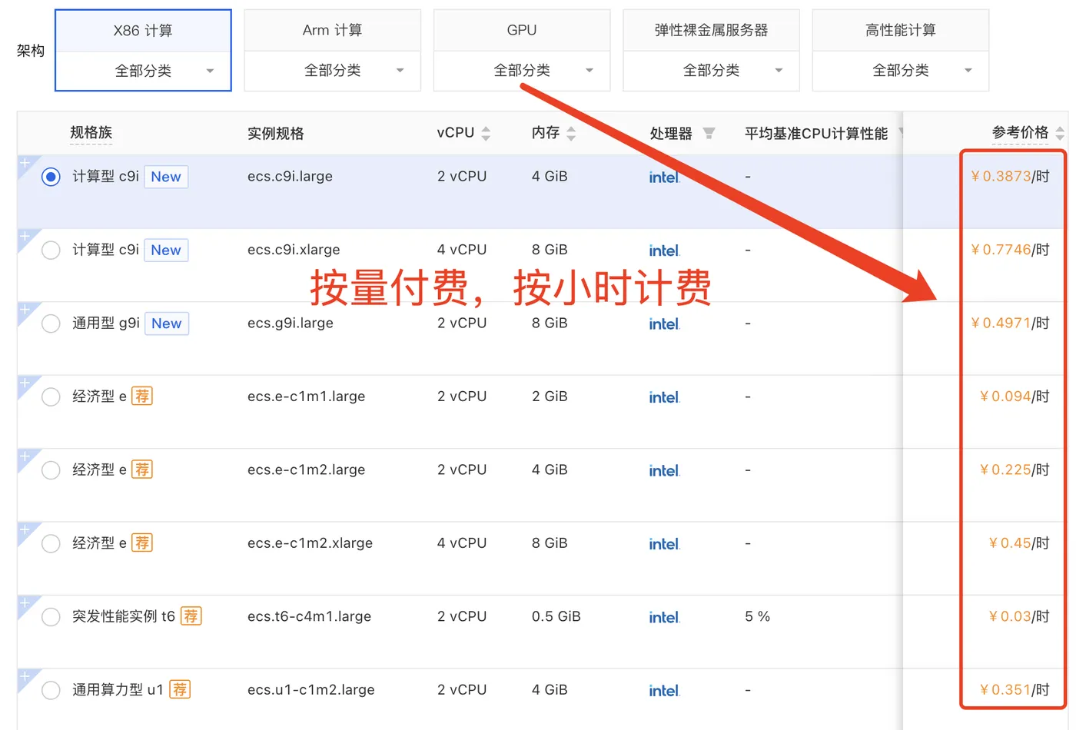Expand the plus corner of the ecs.c9i.xlarge row
Image resolution: width=1076 pixels, height=730 pixels.
tap(25, 236)
